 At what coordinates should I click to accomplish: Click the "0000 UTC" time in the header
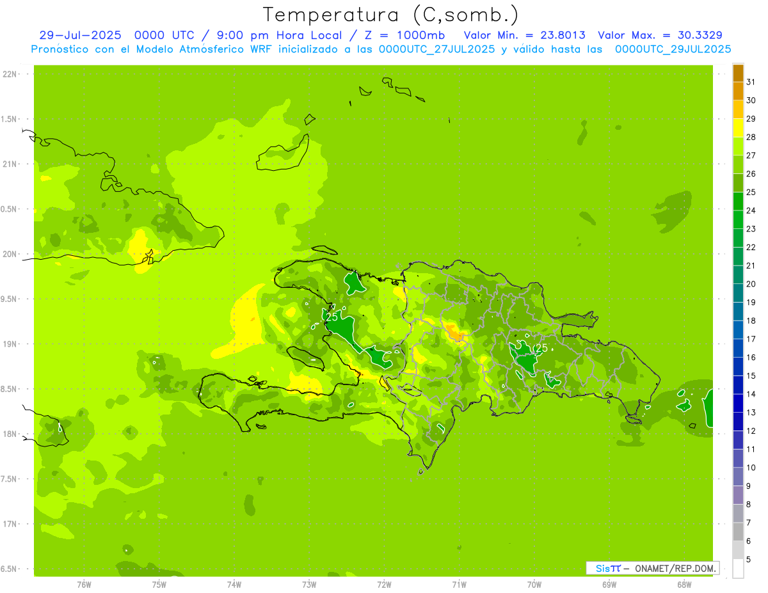(164, 35)
